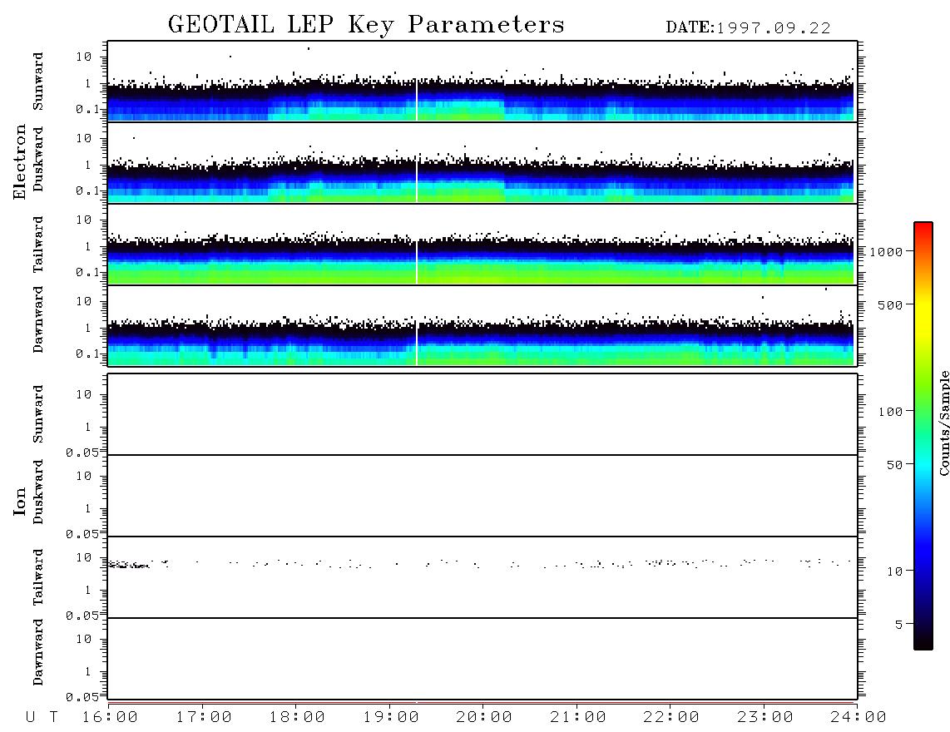Click "0.1" tick of Electron Dawnward panel
The image size is (950, 732).
[87, 354]
